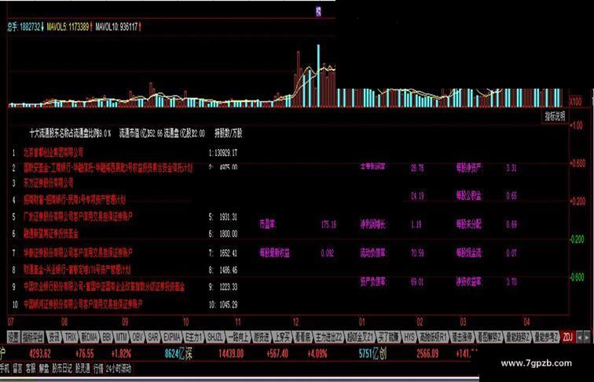Click the 净资收益率 value 3.70
The image size is (594, 382).
tap(511, 282)
